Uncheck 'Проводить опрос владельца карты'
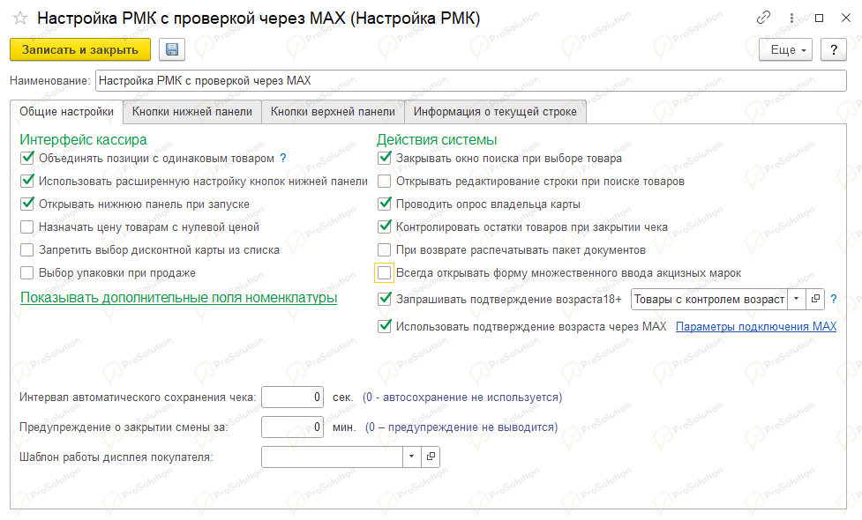Viewport: 862px width, 520px height. (385, 204)
